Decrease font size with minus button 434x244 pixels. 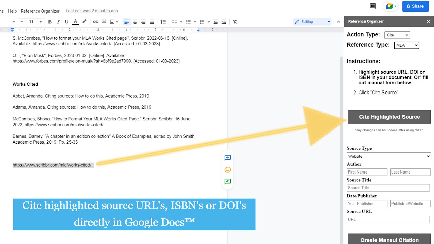point(22,22)
